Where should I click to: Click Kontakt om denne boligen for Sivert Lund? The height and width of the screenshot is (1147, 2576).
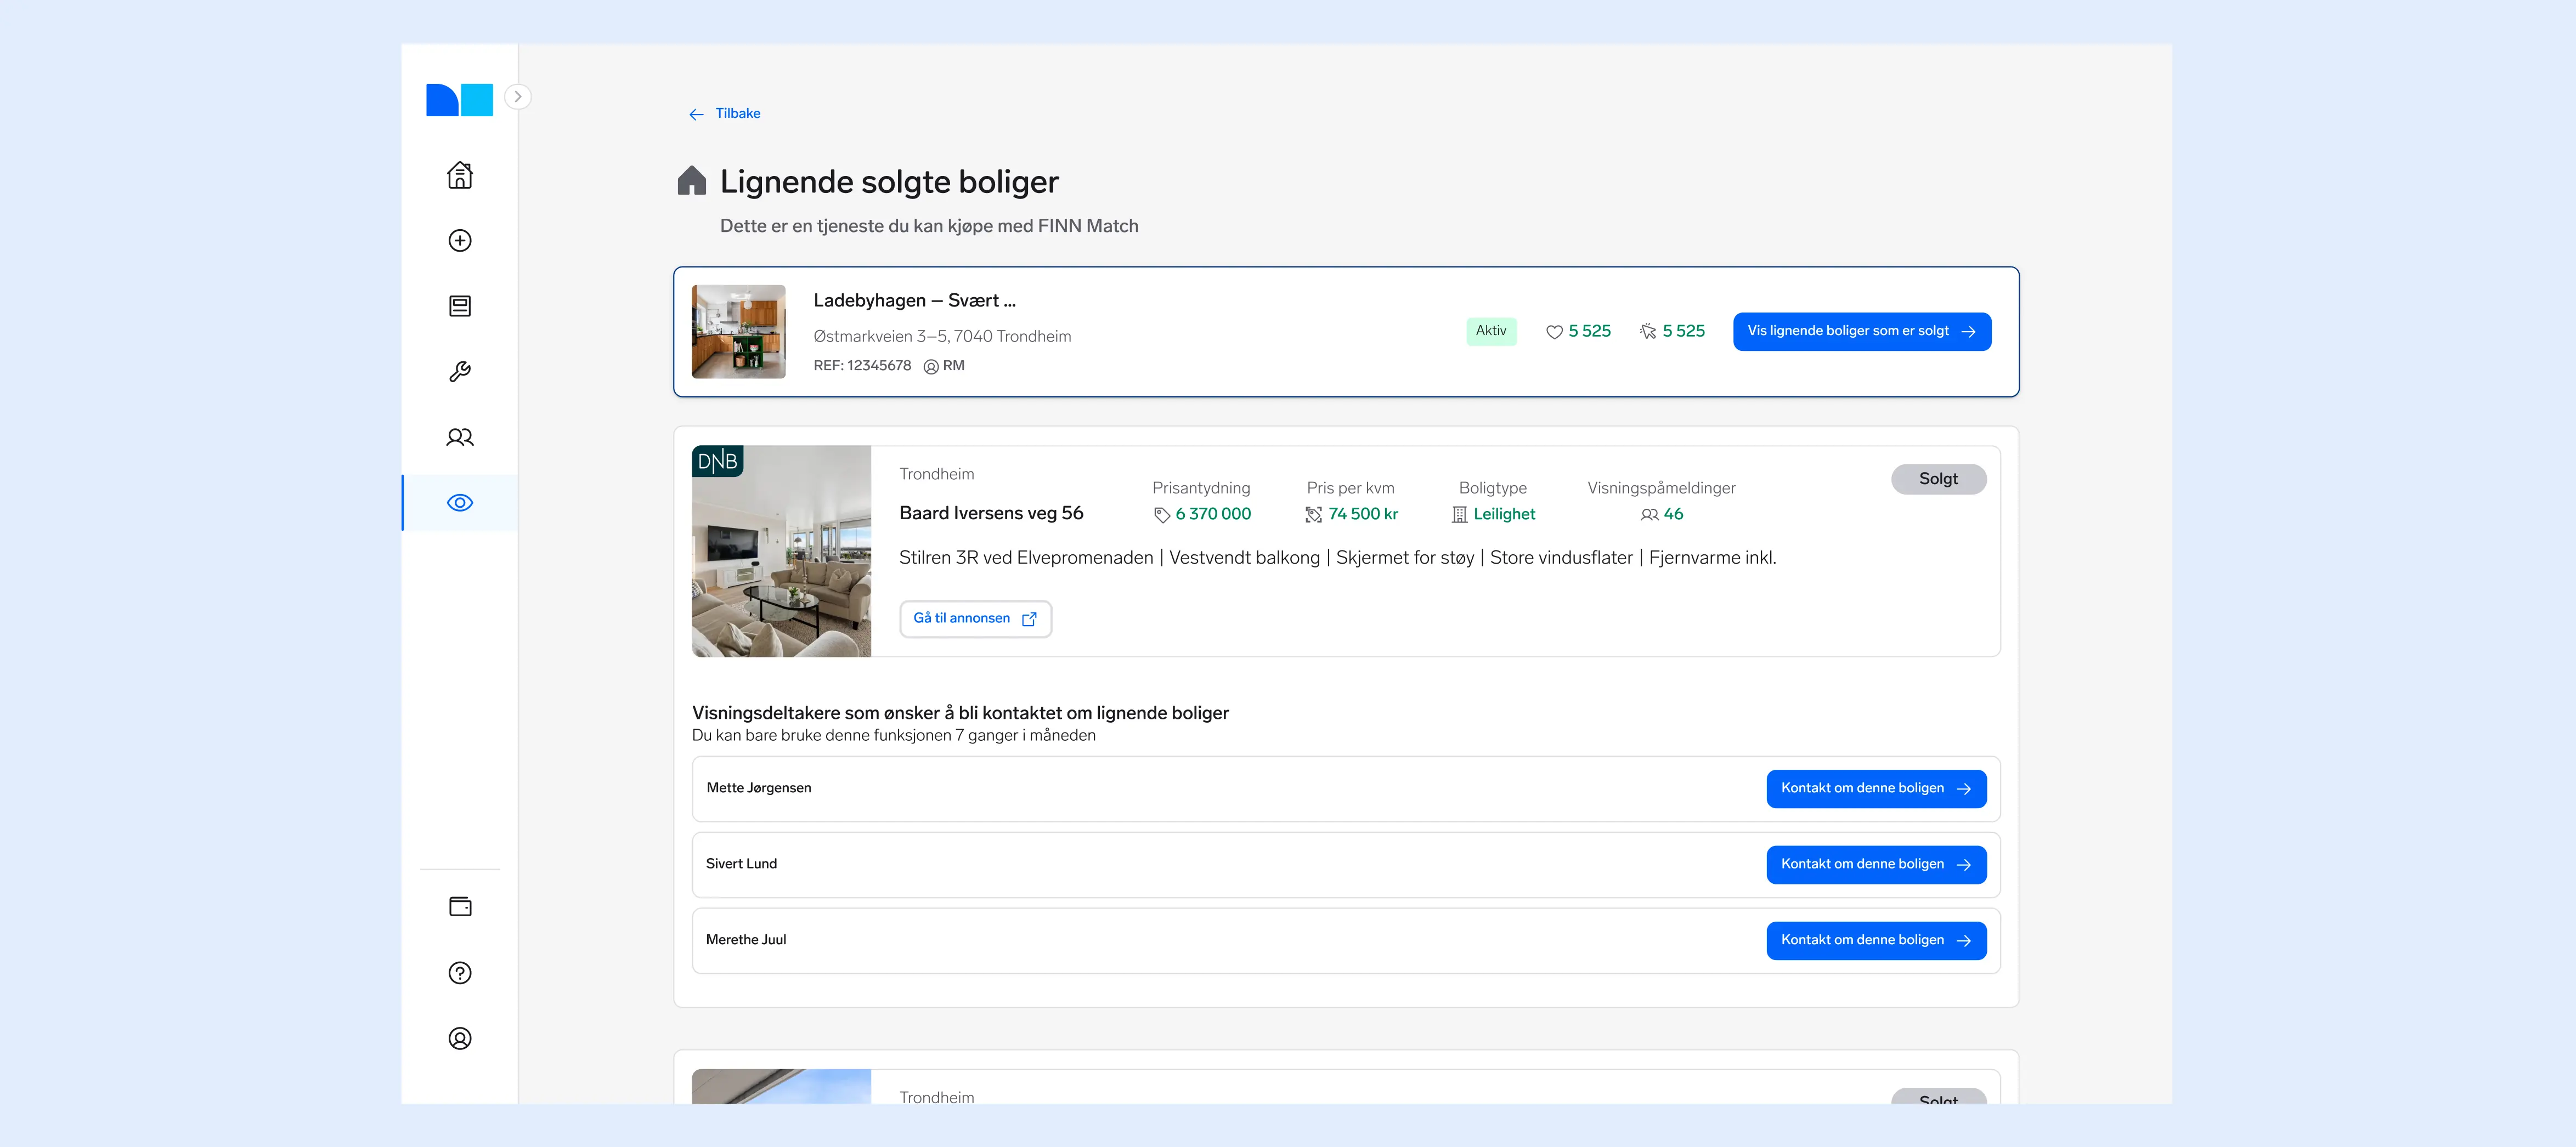coord(1876,865)
